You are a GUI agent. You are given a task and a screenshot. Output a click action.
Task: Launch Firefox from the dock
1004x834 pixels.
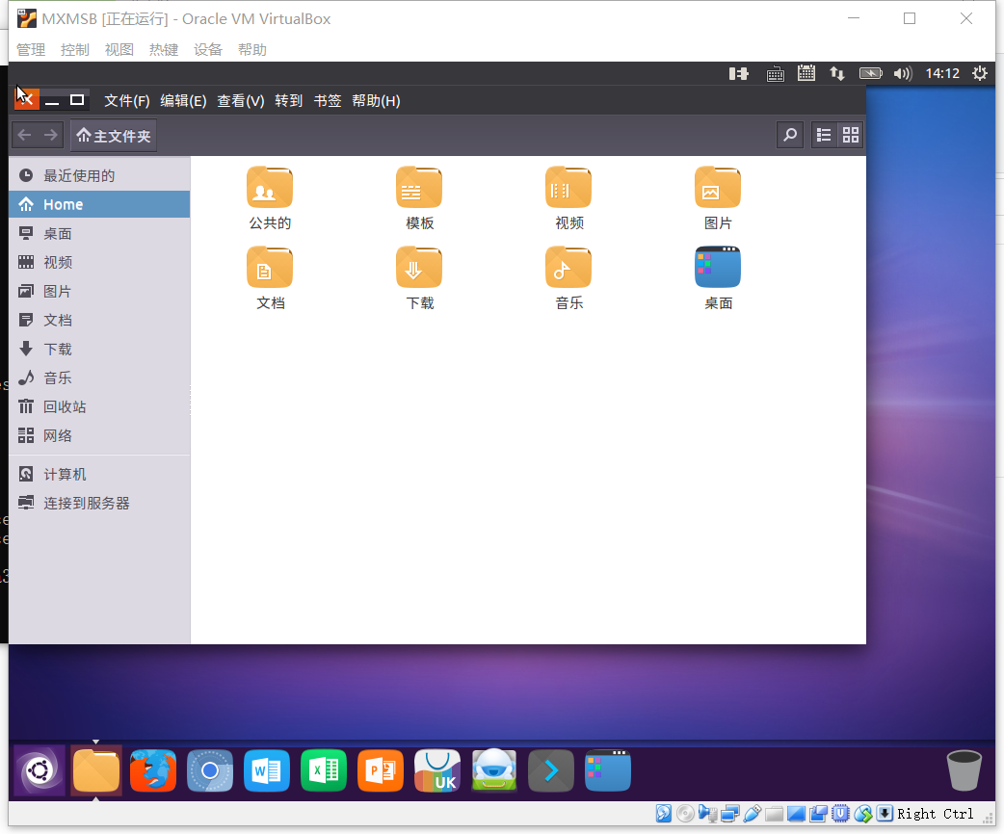(x=153, y=770)
